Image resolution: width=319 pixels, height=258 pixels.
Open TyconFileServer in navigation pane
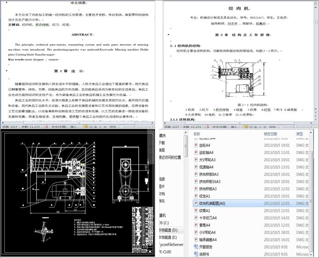coord(171,245)
